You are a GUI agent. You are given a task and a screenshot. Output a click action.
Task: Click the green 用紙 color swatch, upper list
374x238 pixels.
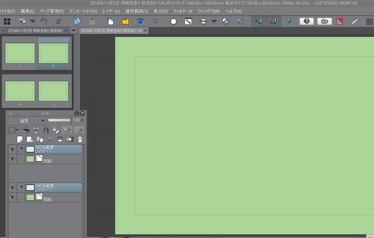[x=30, y=159]
